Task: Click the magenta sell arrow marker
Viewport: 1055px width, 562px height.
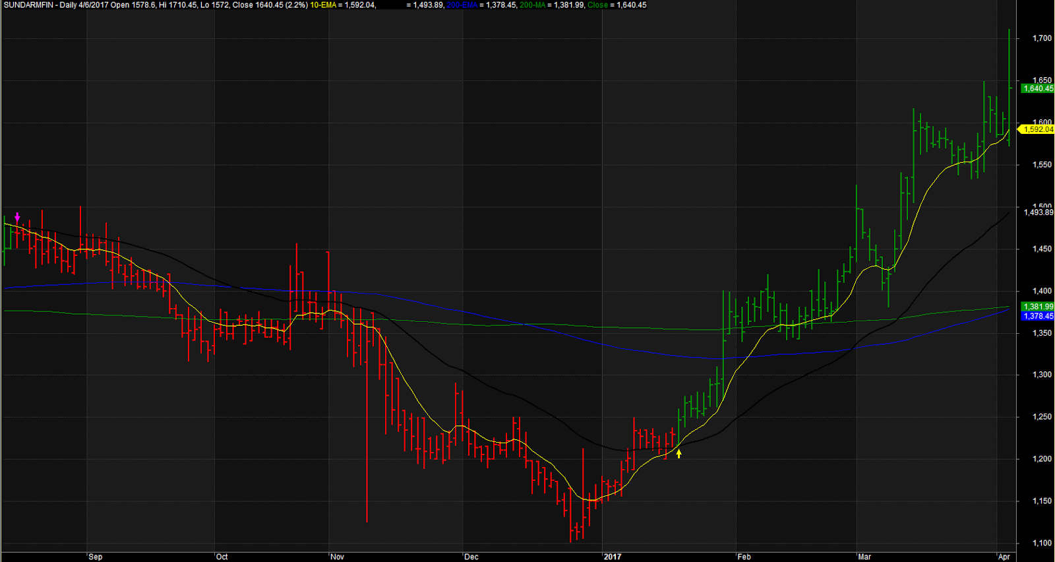Action: pos(17,217)
